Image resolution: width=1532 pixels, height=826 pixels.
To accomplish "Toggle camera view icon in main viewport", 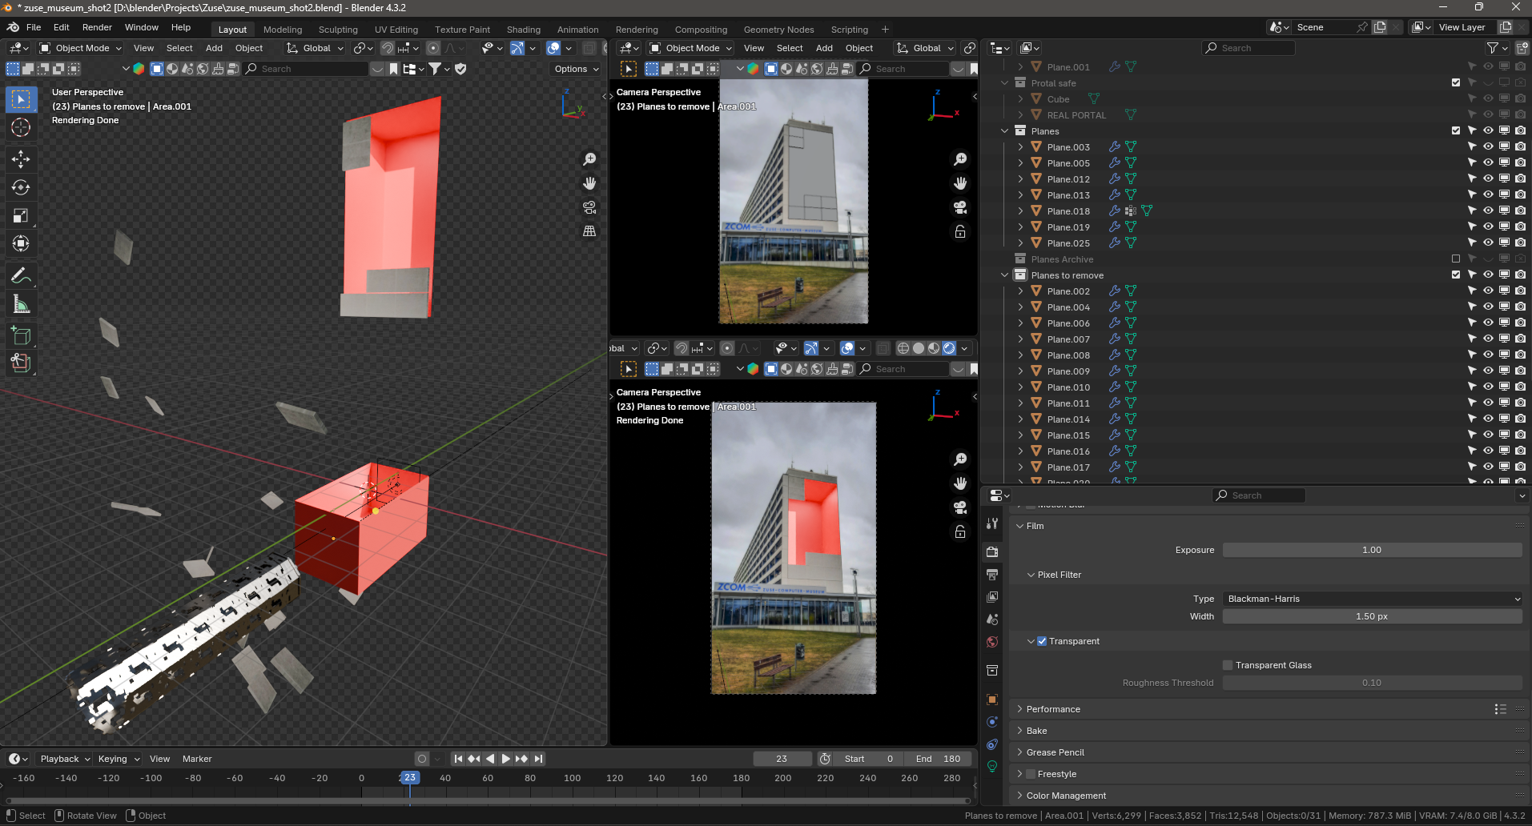I will (x=589, y=207).
